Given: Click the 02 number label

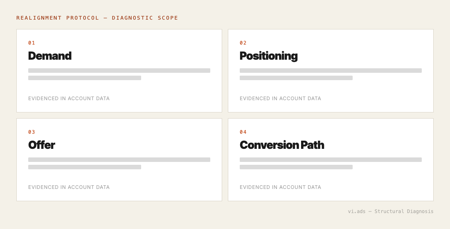Looking at the screenshot, I should tap(243, 43).
